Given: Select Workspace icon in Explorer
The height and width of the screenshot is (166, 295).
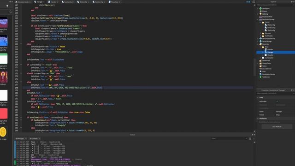Looking at the screenshot, I should (x=260, y=8).
